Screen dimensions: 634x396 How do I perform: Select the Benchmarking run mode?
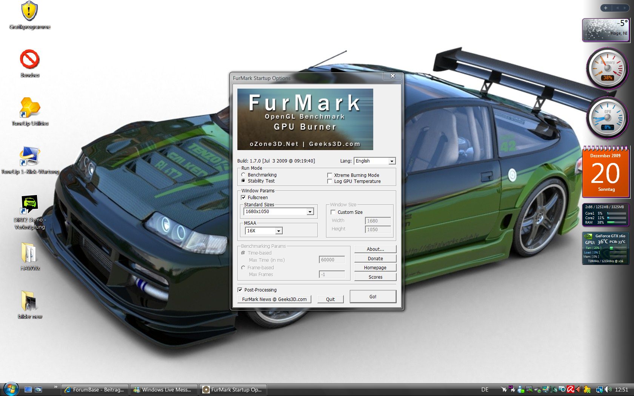click(x=259, y=175)
